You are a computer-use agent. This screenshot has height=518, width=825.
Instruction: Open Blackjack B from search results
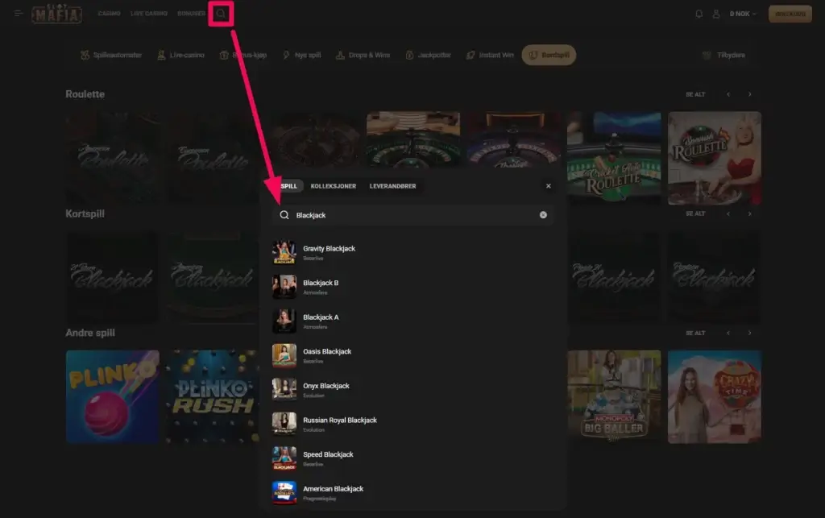click(x=413, y=287)
